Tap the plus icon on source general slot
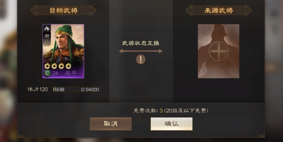This screenshot has width=283, height=142. coord(219,51)
